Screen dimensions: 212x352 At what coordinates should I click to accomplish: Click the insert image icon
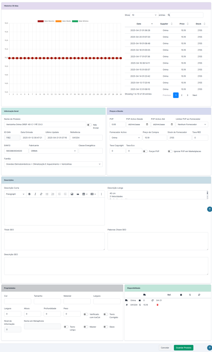72,194
